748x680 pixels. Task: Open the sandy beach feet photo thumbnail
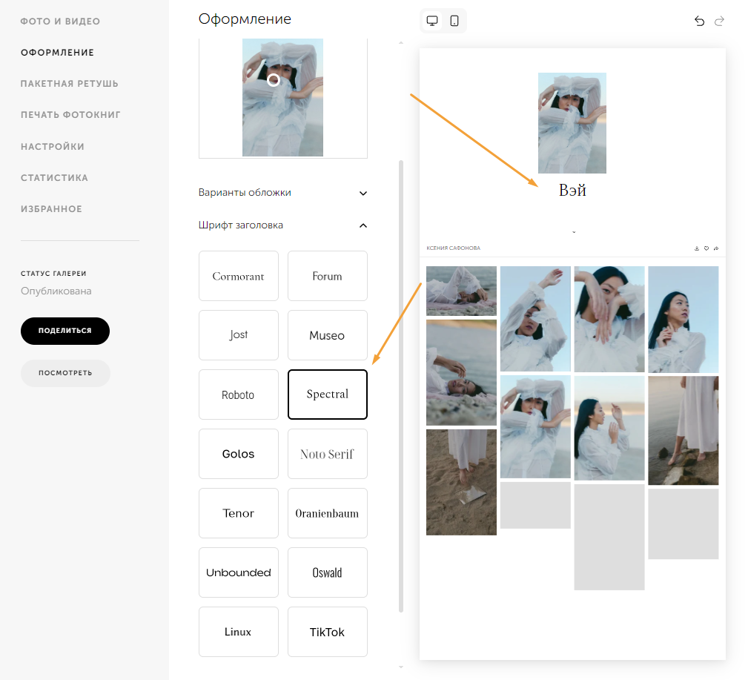pyautogui.click(x=461, y=482)
